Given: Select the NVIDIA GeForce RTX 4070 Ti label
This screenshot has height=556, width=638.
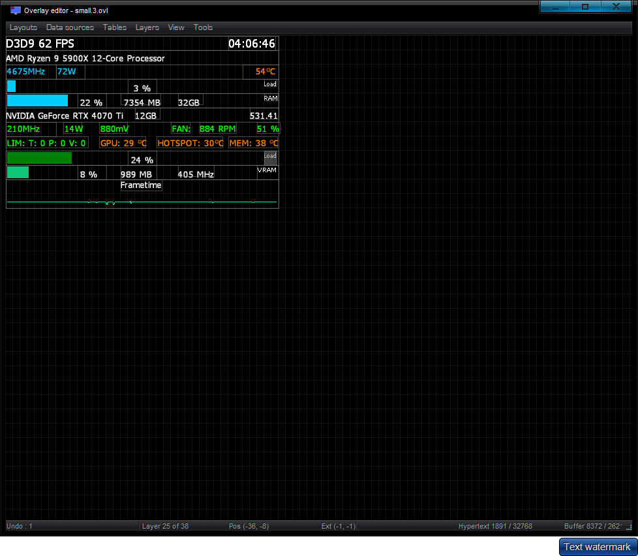Looking at the screenshot, I should tap(65, 116).
